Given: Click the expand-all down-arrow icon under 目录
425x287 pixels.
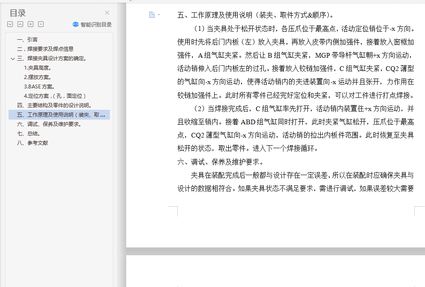Looking at the screenshot, I should (10, 24).
